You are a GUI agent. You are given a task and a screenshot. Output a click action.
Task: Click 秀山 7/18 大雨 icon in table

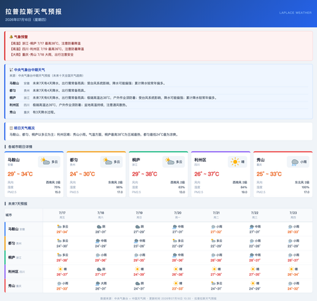tap(98, 283)
